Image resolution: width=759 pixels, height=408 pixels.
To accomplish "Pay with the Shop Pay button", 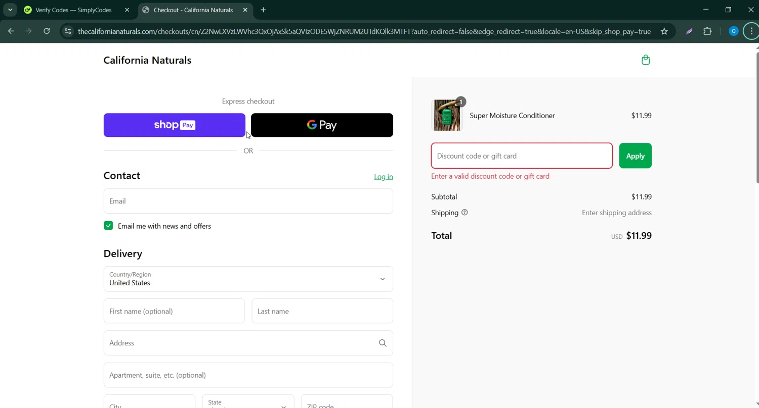I will 175,125.
